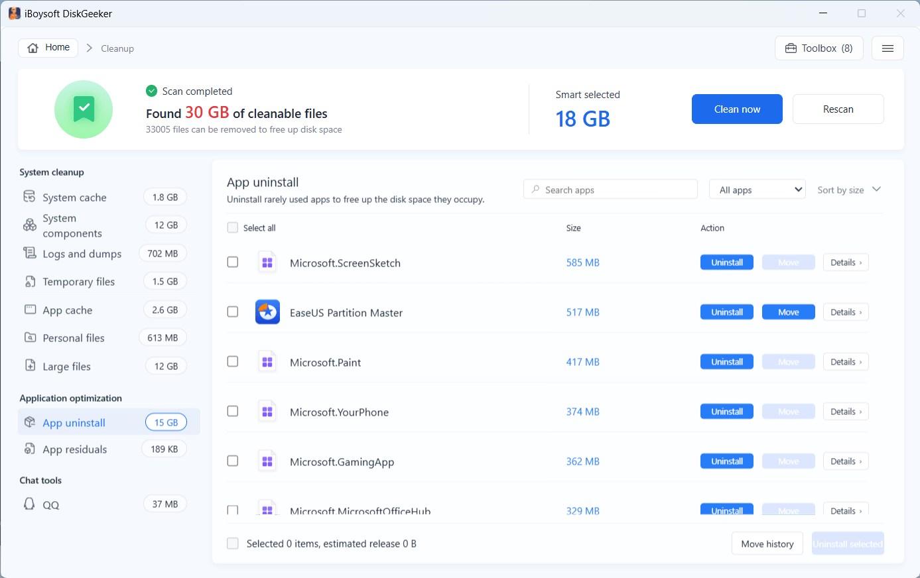Go back to Home
The height and width of the screenshot is (578, 920).
tap(48, 48)
